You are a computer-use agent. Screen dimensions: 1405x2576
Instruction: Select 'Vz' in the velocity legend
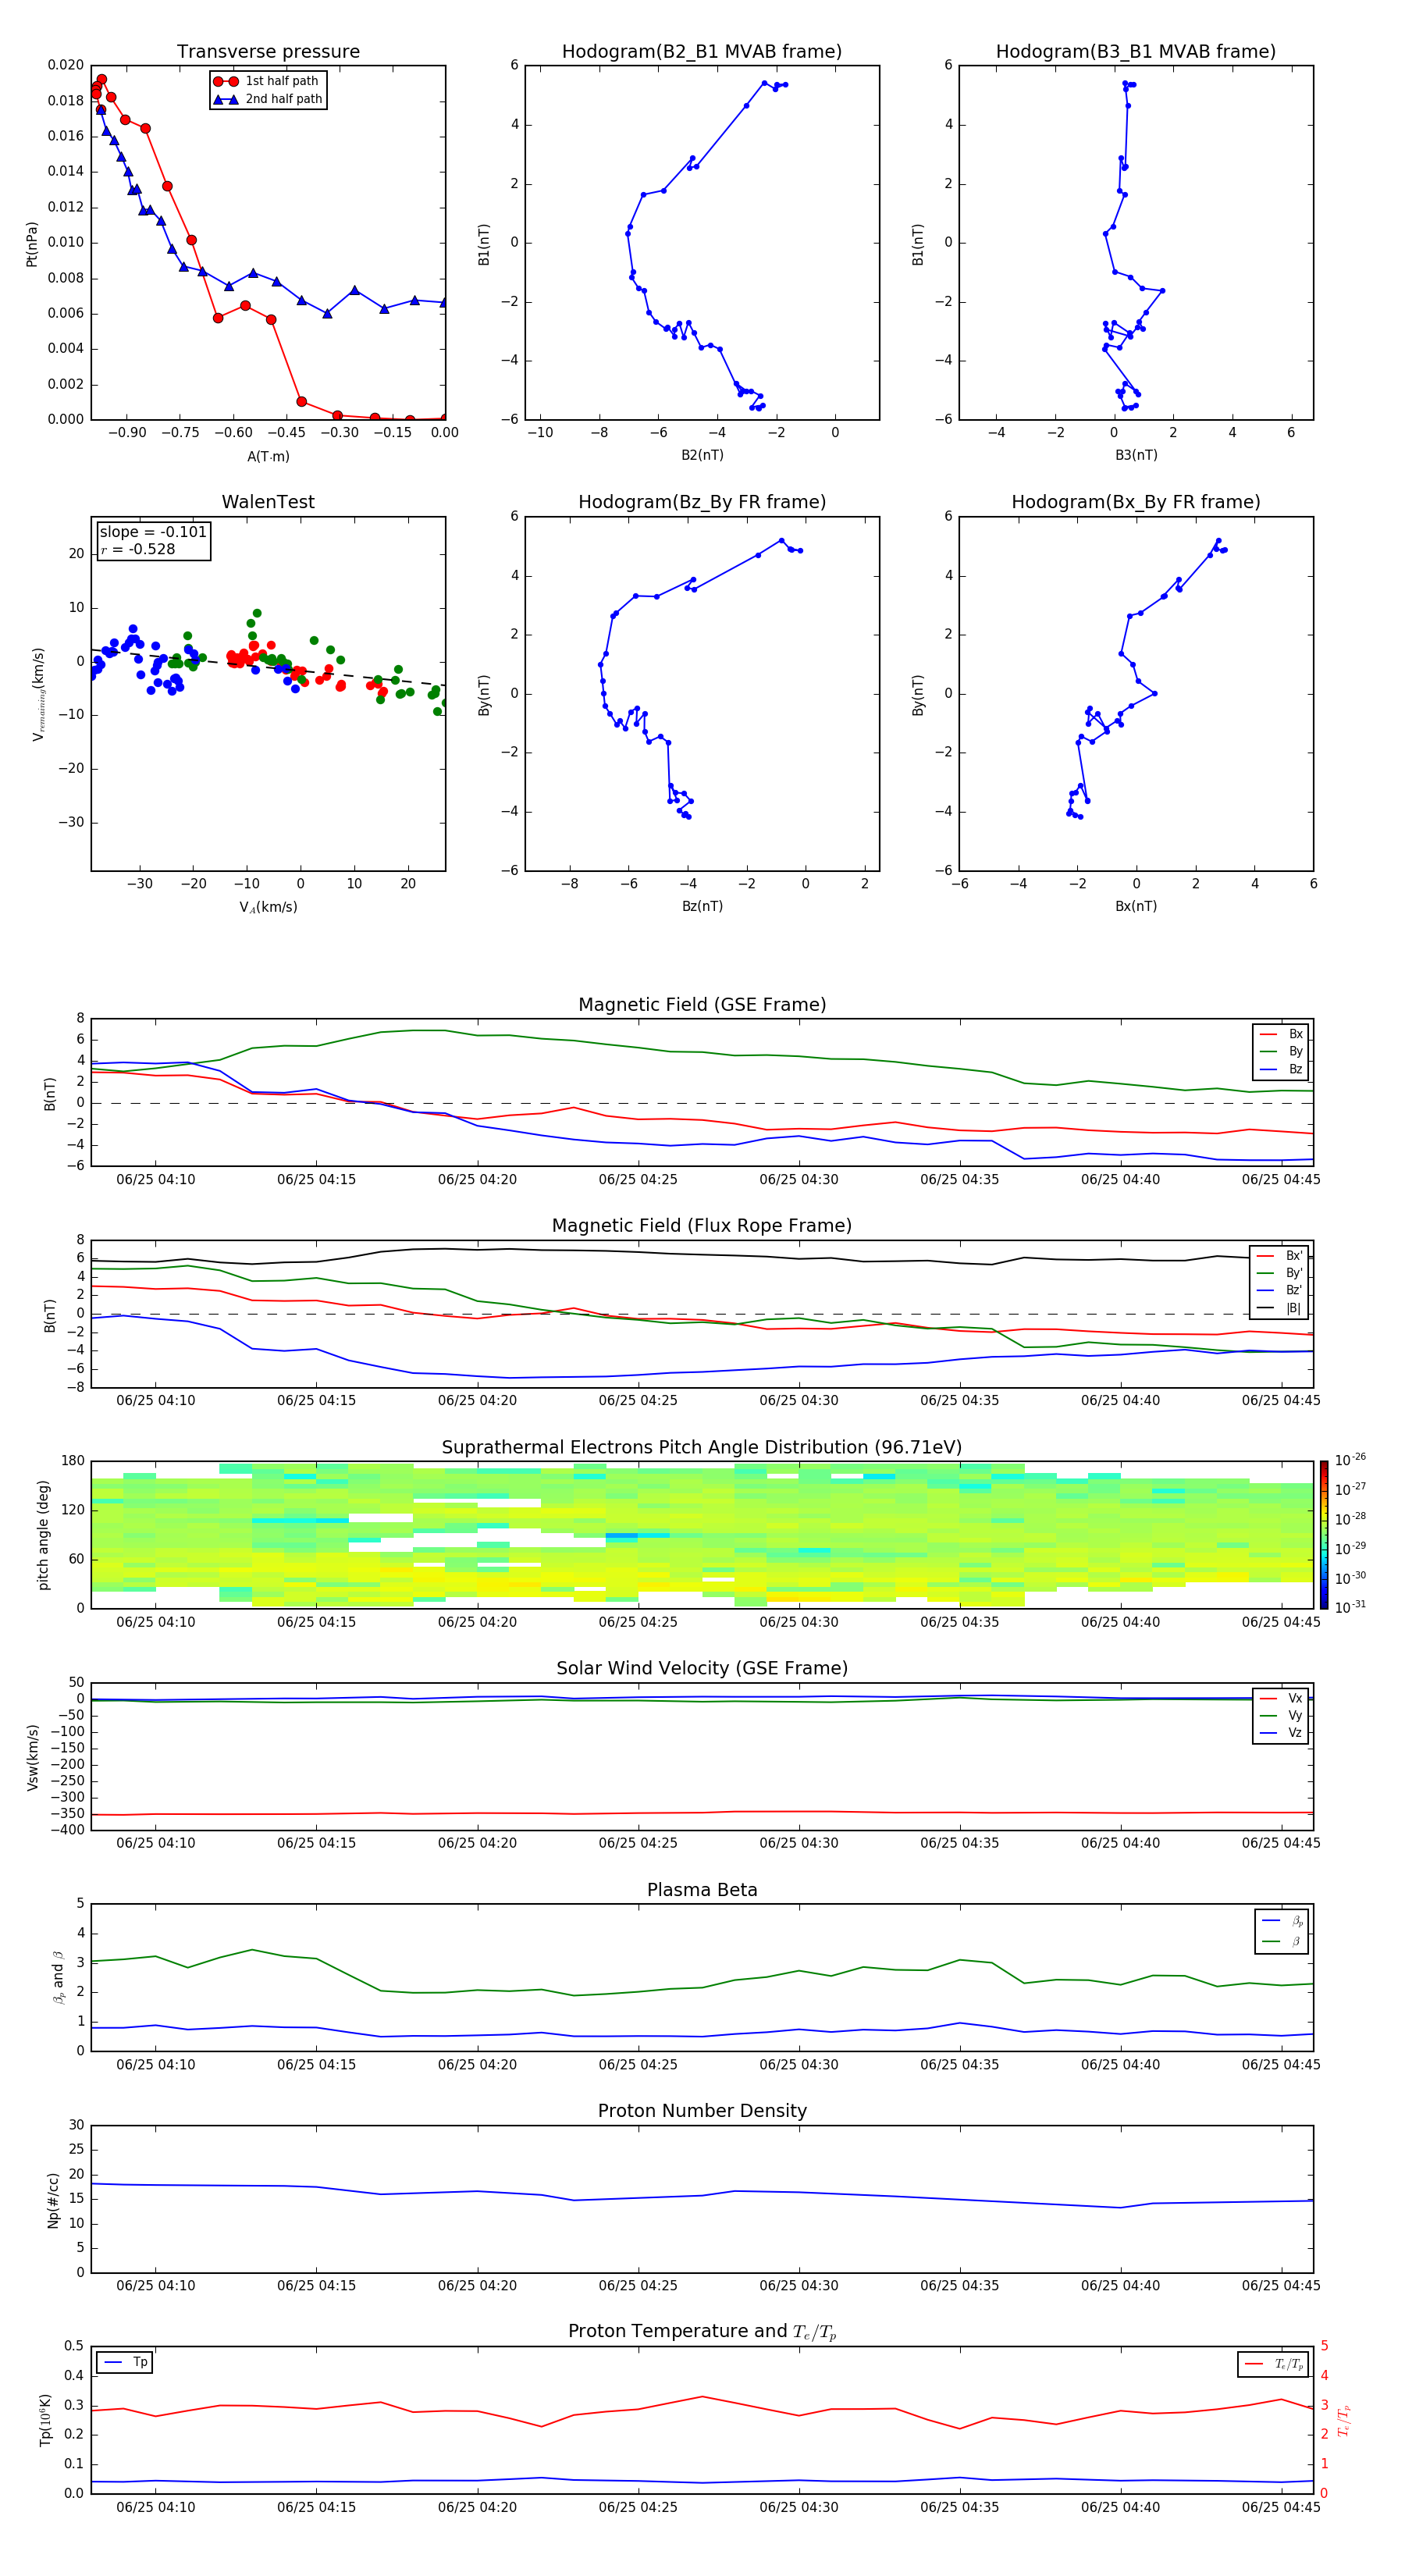pos(1281,1733)
